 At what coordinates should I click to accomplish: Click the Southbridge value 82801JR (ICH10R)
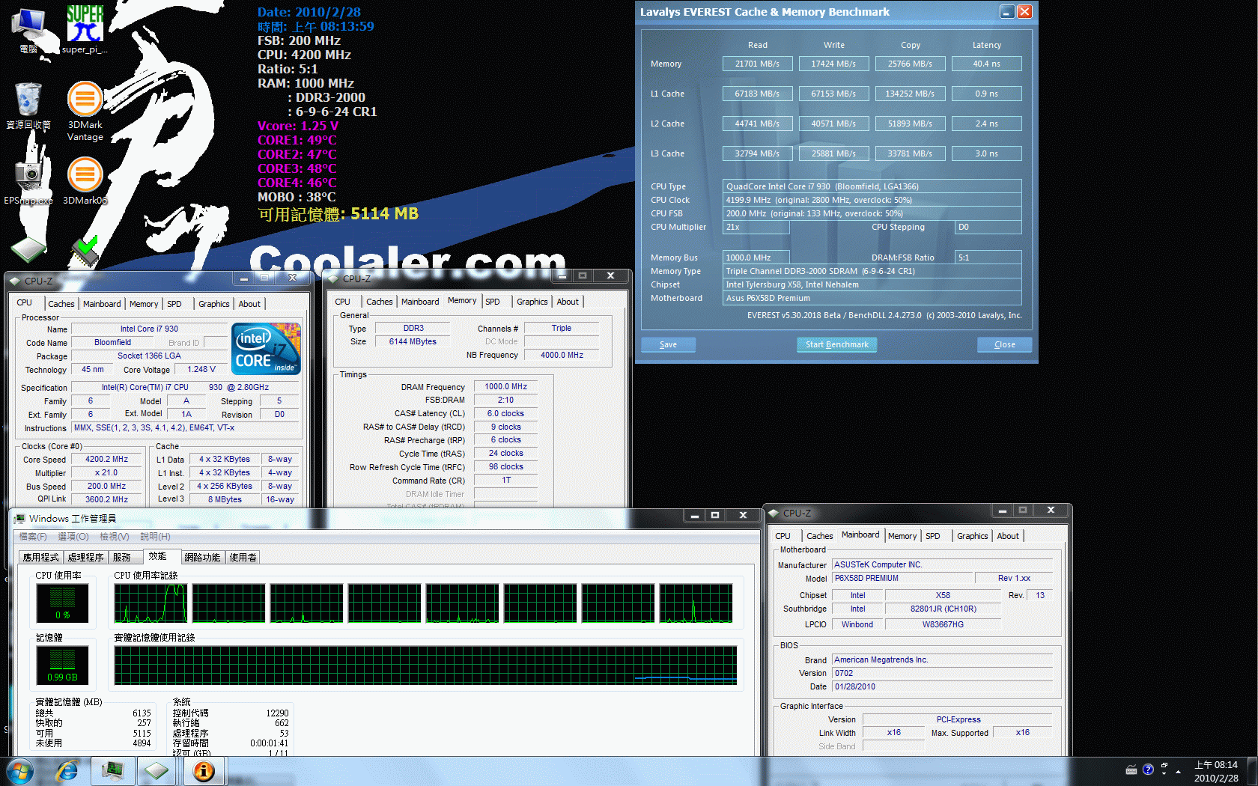coord(943,609)
